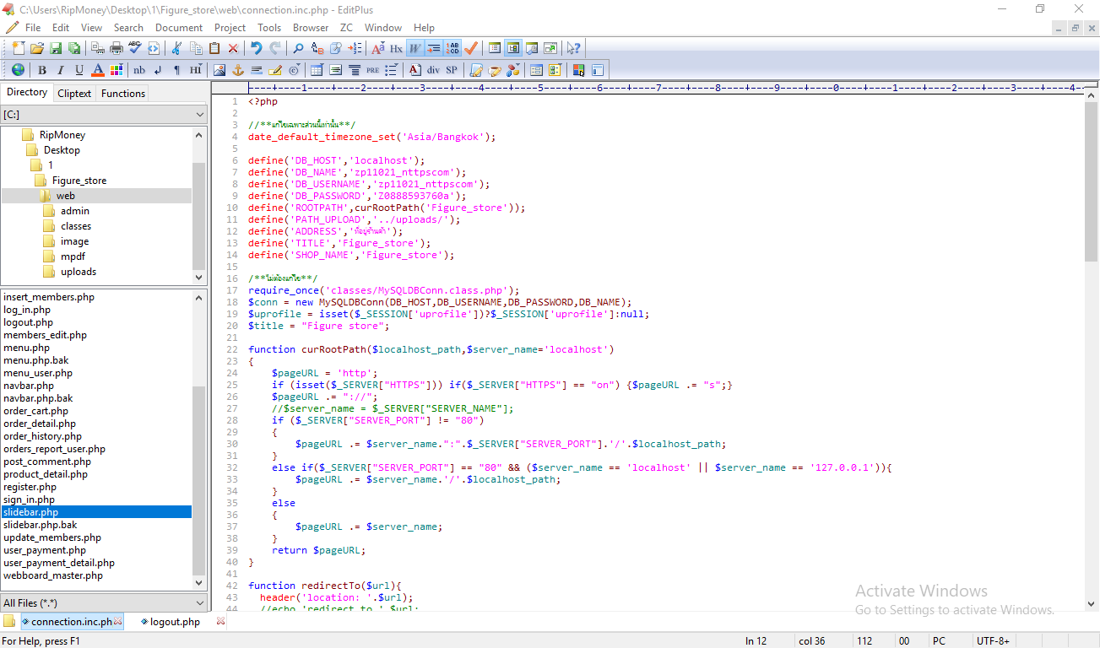
Task: Select the classes folder in the tree
Action: (x=76, y=226)
